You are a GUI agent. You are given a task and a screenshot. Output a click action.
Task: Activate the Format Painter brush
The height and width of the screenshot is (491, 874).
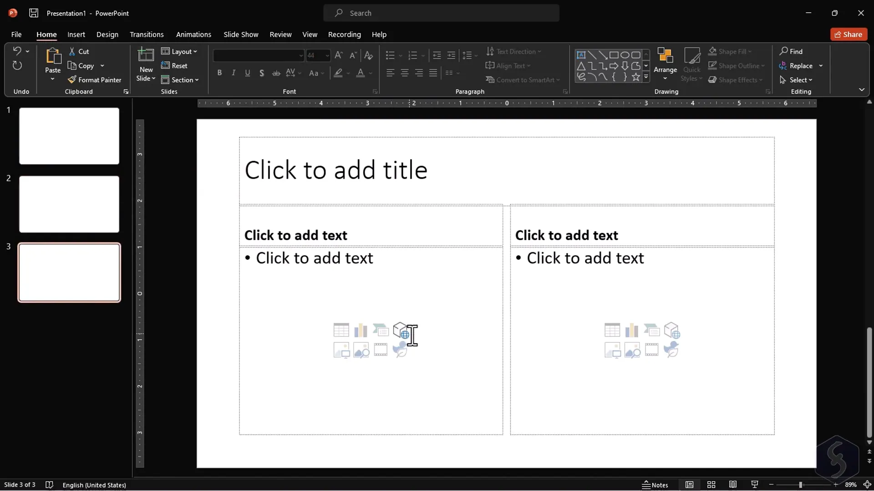click(x=95, y=80)
